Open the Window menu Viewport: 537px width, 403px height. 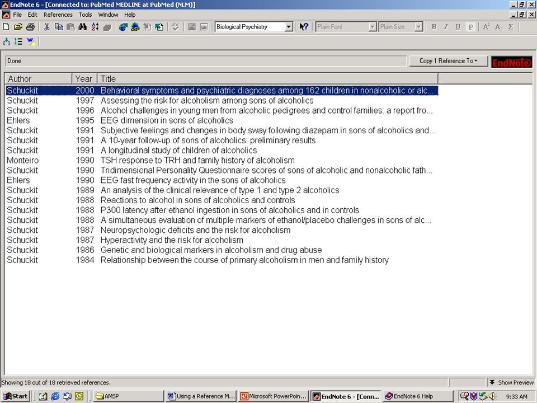108,15
